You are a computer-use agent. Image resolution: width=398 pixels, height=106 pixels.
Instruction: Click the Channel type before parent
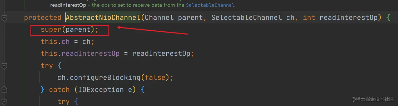159,18
